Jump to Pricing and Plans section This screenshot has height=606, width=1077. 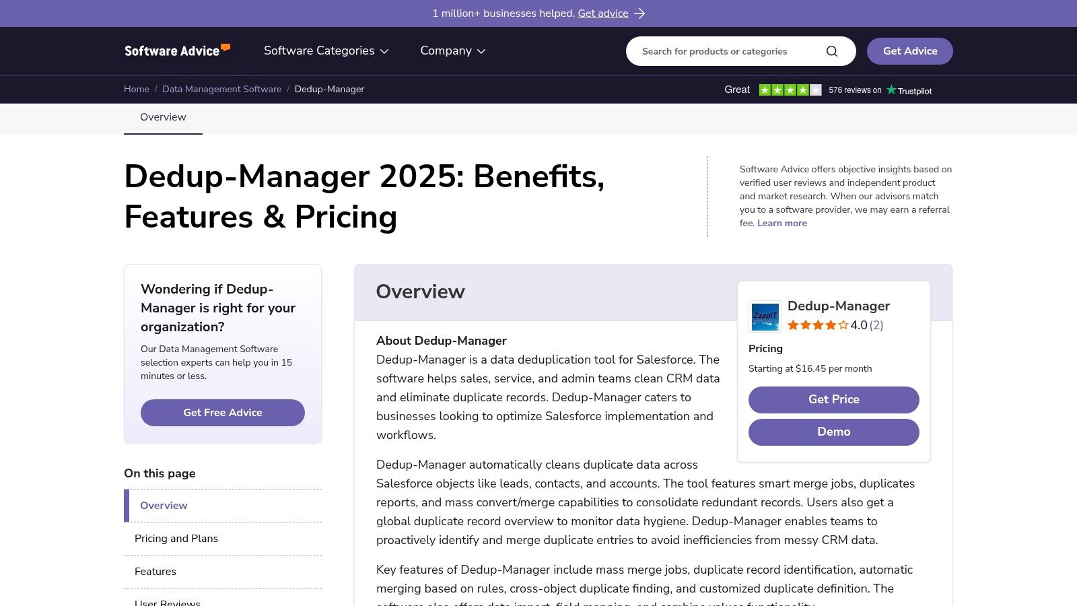click(176, 539)
